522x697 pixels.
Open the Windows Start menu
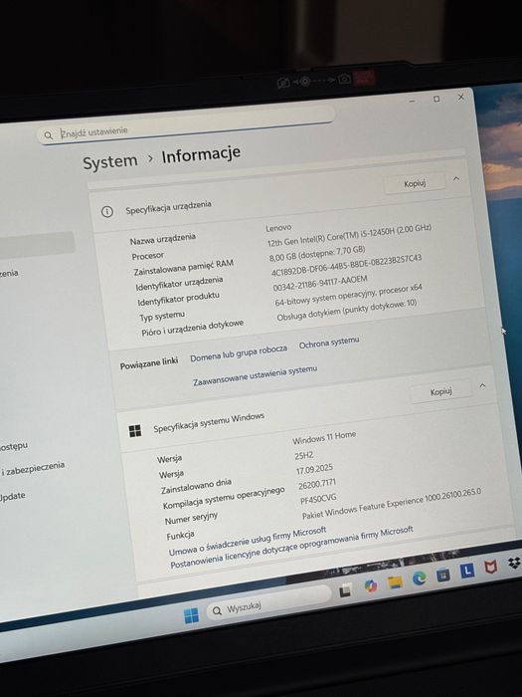[x=191, y=615]
